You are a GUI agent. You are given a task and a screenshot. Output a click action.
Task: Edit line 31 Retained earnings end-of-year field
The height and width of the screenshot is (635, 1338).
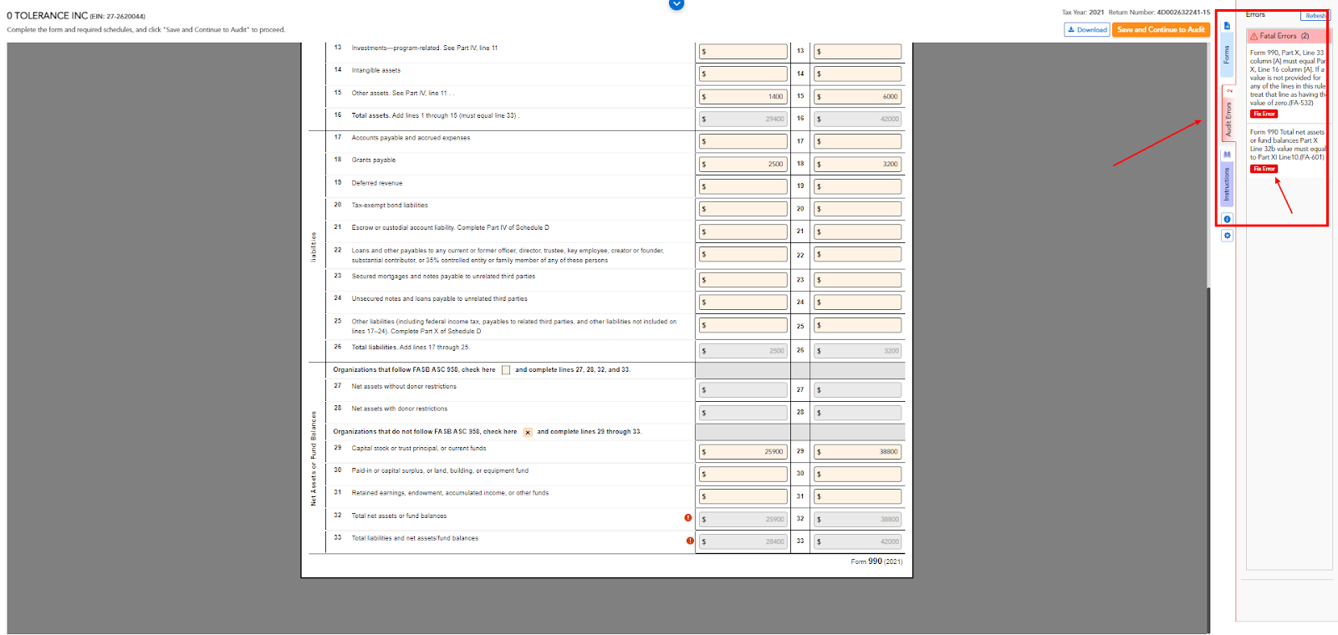[x=857, y=497]
